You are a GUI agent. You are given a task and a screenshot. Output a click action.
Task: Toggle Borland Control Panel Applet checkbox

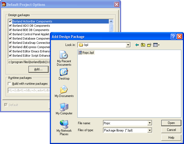coord(10,34)
